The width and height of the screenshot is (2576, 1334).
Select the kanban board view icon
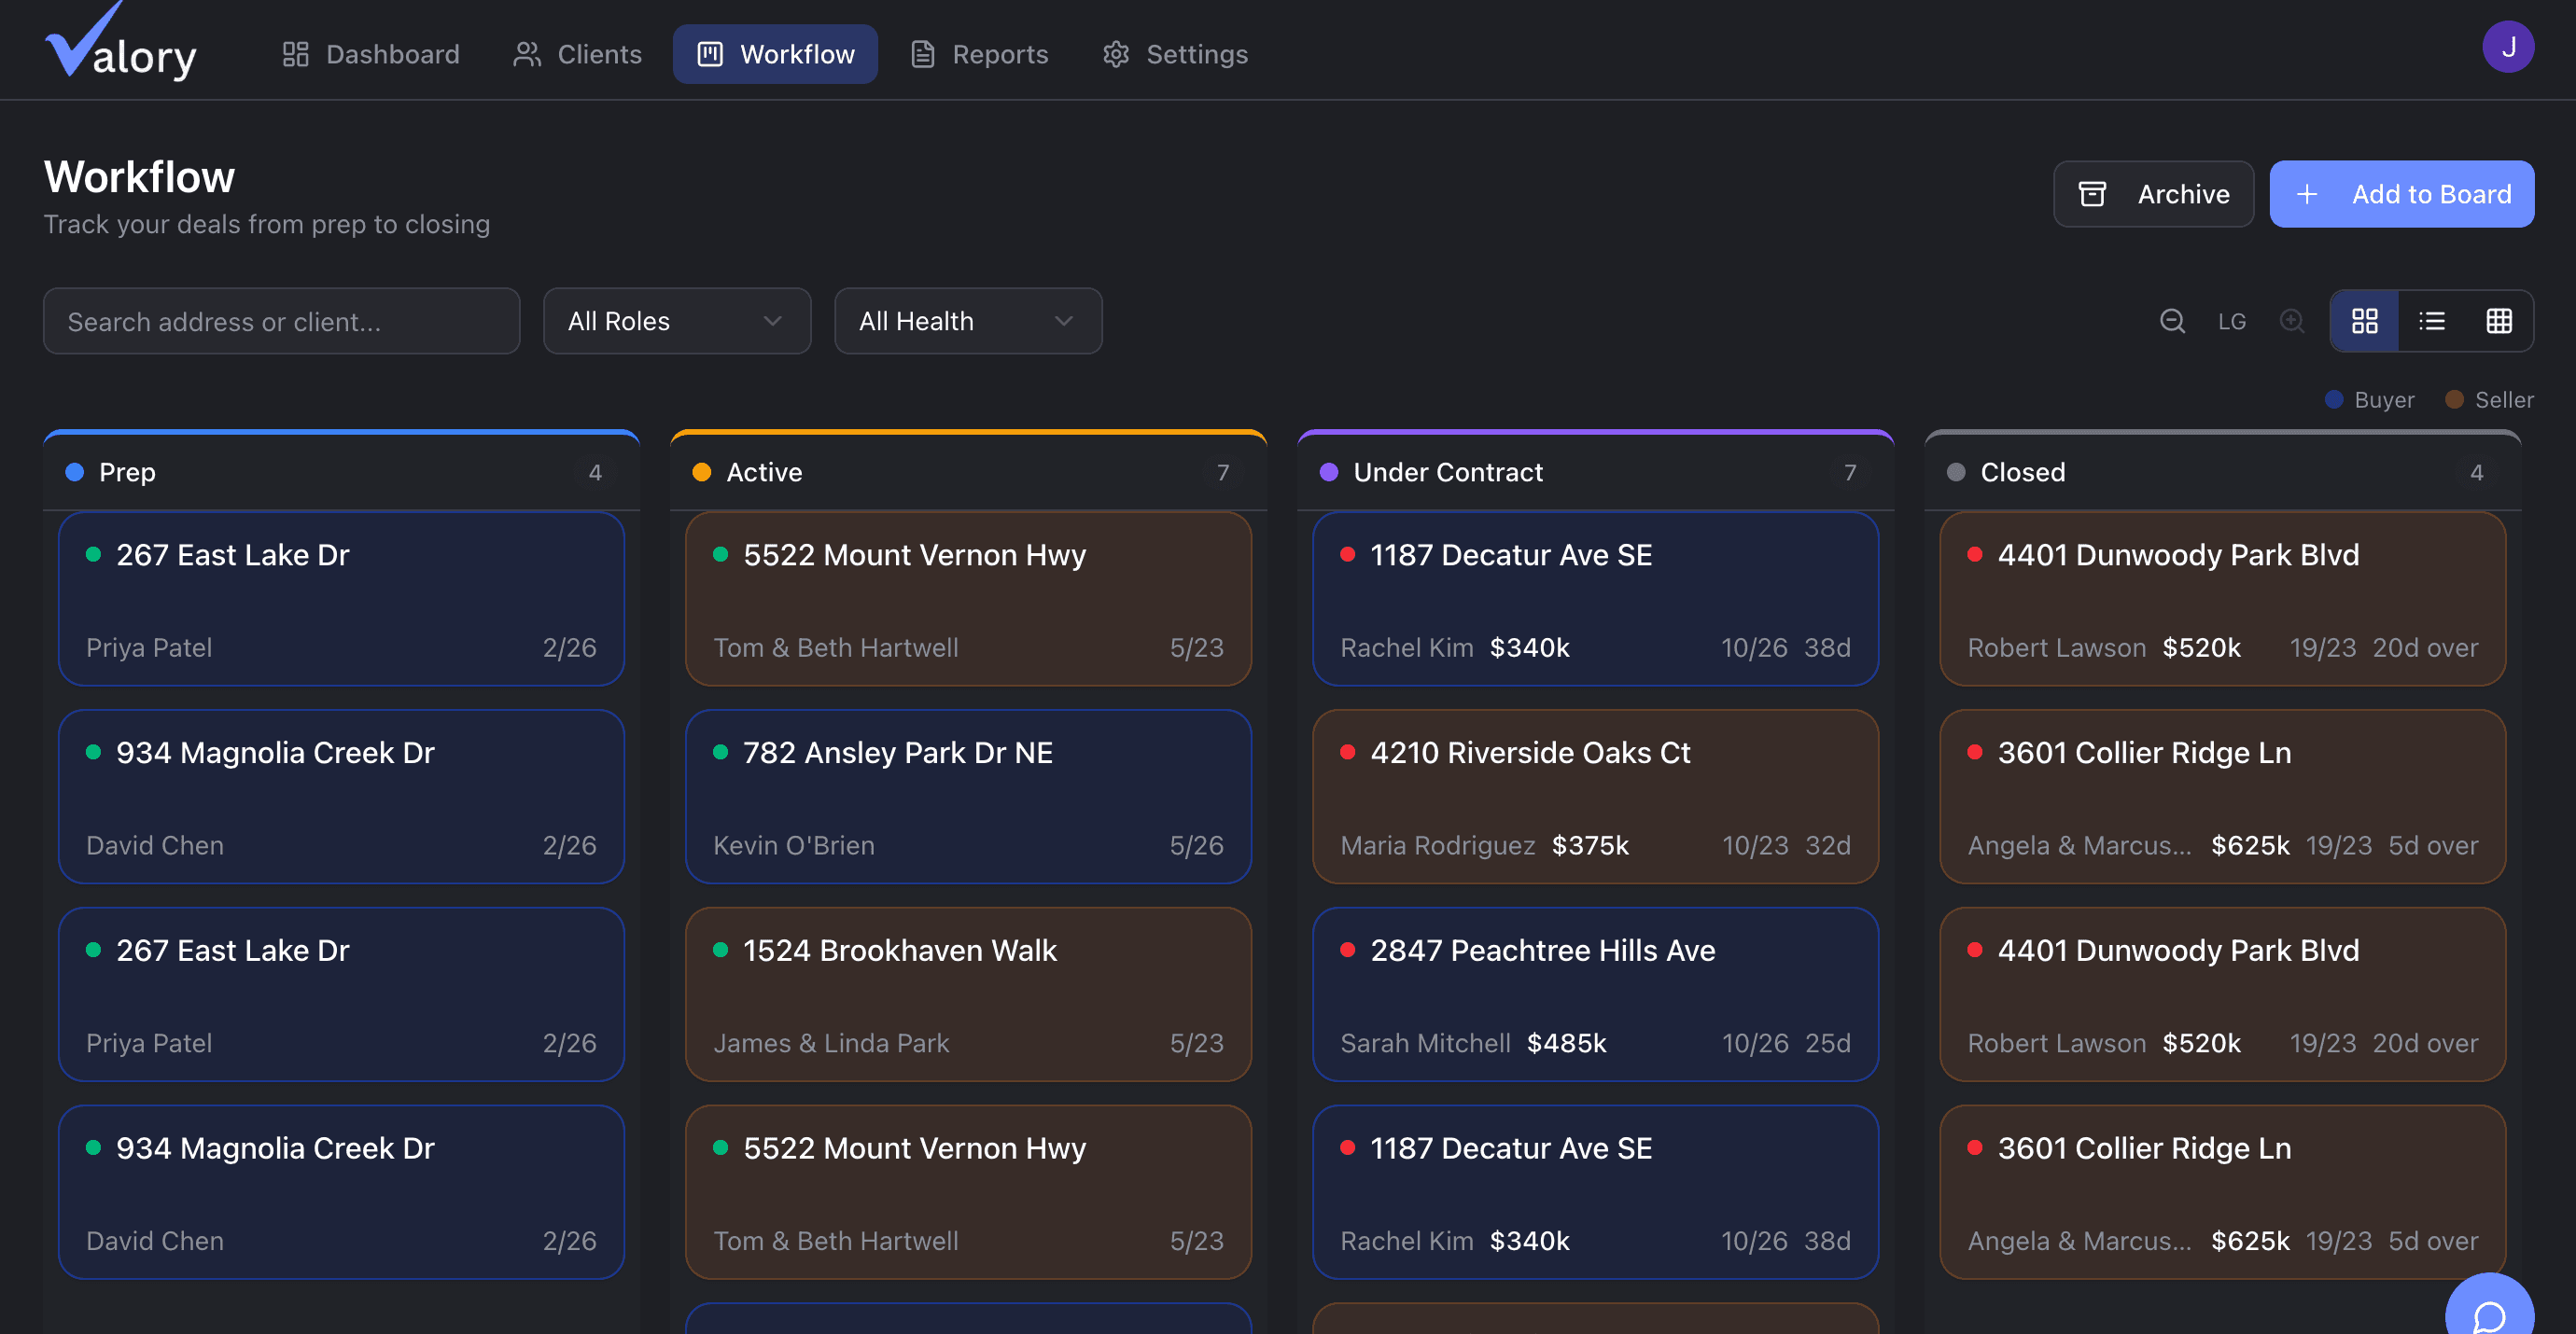coord(2364,321)
